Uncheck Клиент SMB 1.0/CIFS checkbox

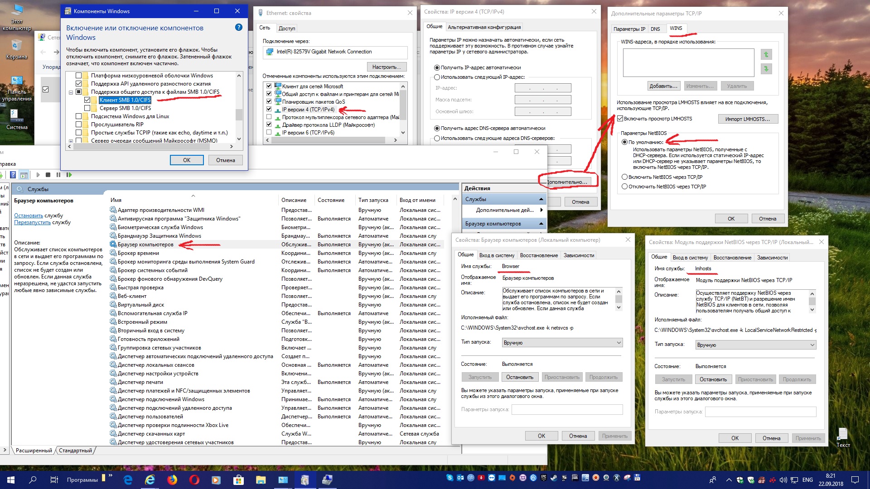(87, 100)
